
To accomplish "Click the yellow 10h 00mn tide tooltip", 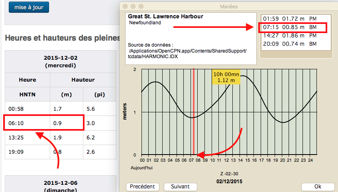I will (x=227, y=77).
